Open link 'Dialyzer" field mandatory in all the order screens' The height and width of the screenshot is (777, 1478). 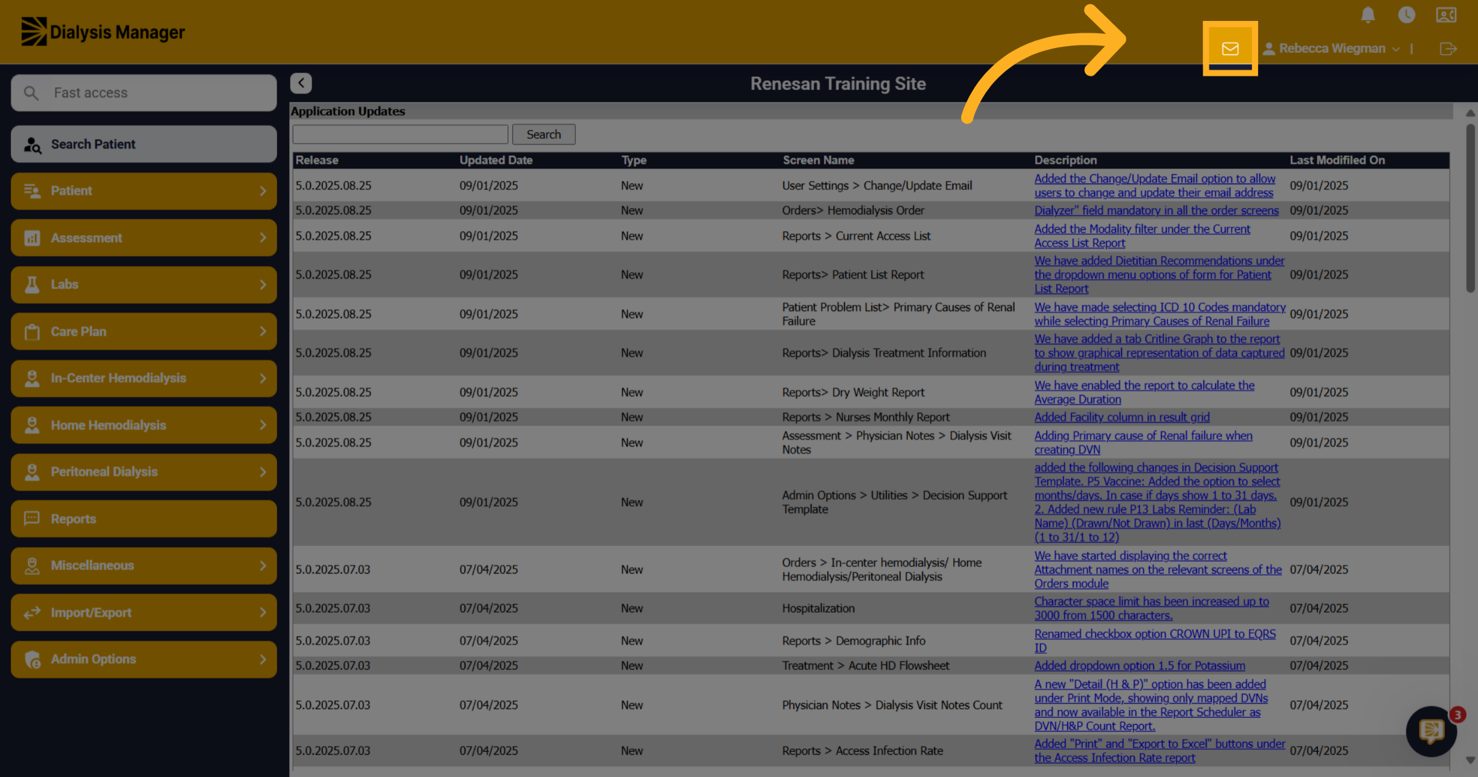point(1156,210)
